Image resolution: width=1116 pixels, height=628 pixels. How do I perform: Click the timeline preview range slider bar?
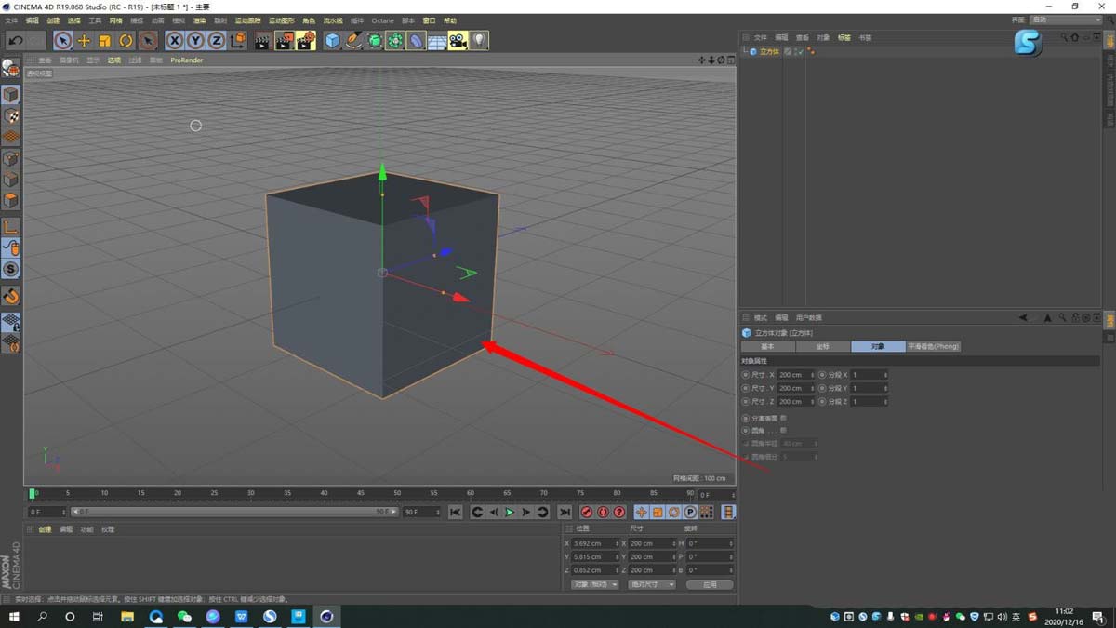click(234, 512)
